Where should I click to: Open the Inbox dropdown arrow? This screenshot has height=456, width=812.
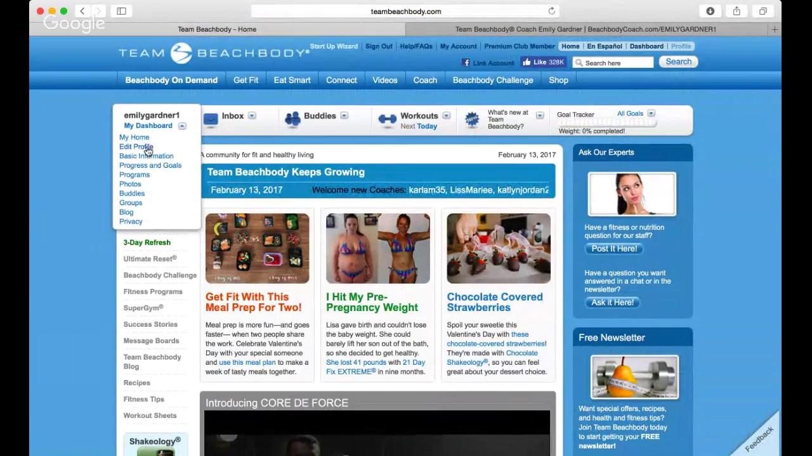tap(252, 116)
